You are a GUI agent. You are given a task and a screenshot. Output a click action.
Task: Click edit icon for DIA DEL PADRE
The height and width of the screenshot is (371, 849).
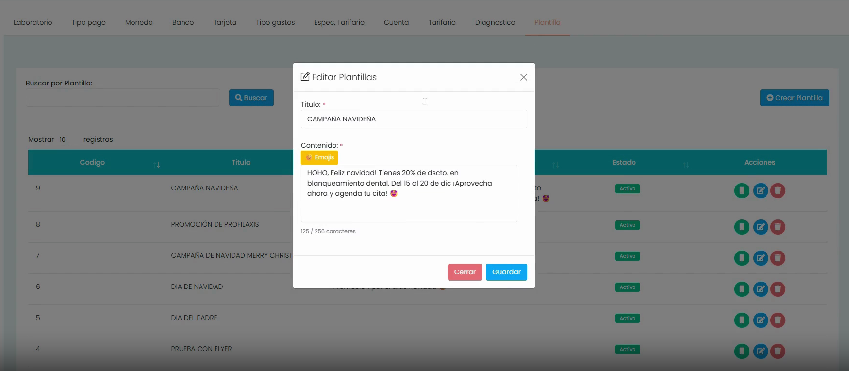pos(761,320)
